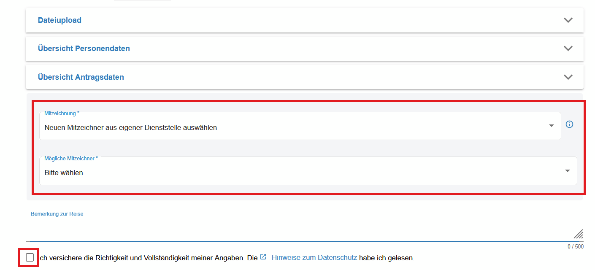Click the external-link icon before Hinweise zum Datenschutz
This screenshot has width=595, height=270.
[x=263, y=257]
